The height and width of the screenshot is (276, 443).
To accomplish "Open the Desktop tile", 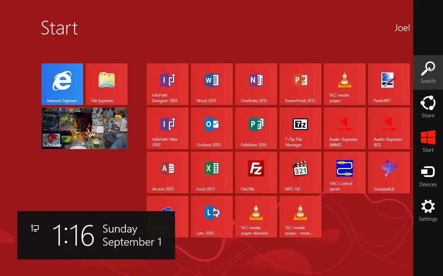I will tap(84, 128).
